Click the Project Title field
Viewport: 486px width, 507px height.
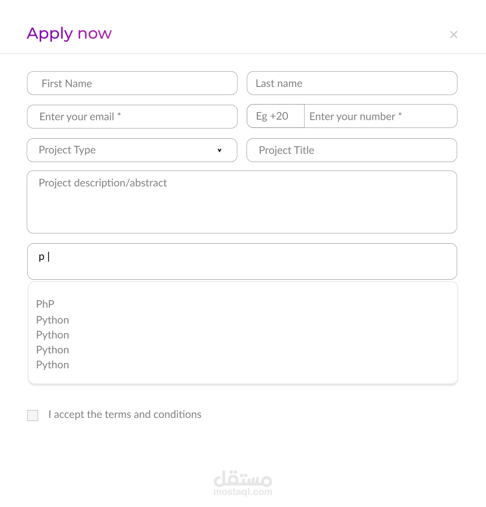352,150
